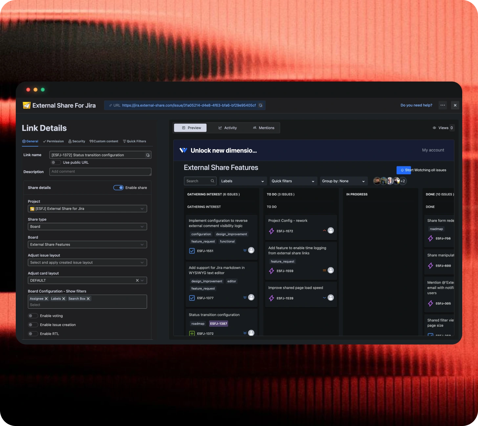The width and height of the screenshot is (478, 426).
Task: Remove the Search Box filter tag
Action: click(88, 299)
